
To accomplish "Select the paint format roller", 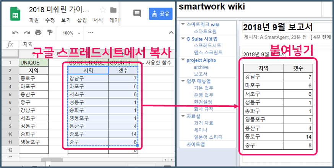I will pyautogui.click(x=50, y=33).
